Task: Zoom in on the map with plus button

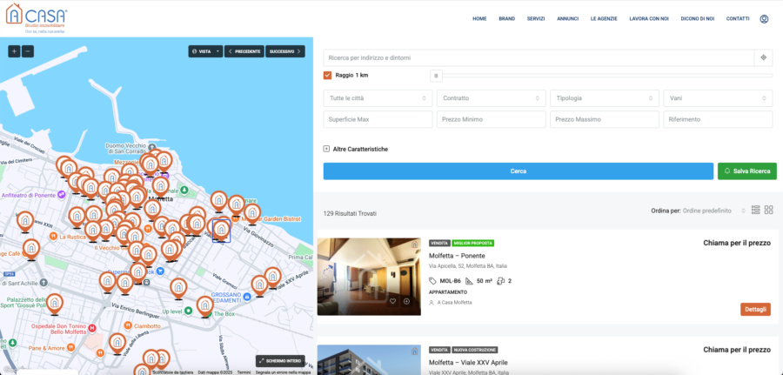Action: (14, 51)
